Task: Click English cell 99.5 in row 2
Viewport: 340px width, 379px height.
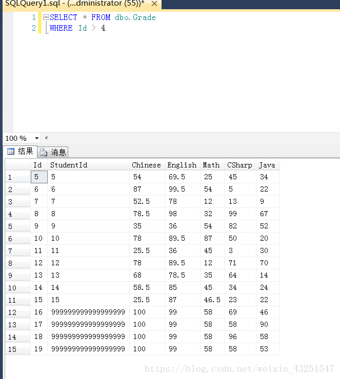Action: 183,189
